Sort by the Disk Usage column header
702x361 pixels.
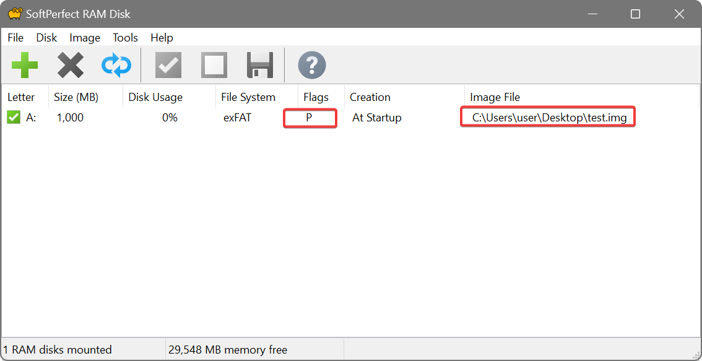169,97
